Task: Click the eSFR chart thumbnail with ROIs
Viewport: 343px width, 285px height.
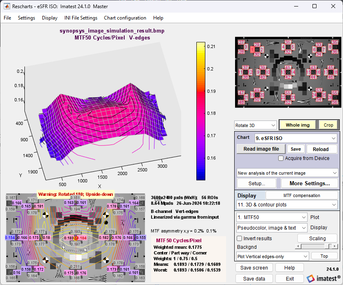Action: [288, 72]
